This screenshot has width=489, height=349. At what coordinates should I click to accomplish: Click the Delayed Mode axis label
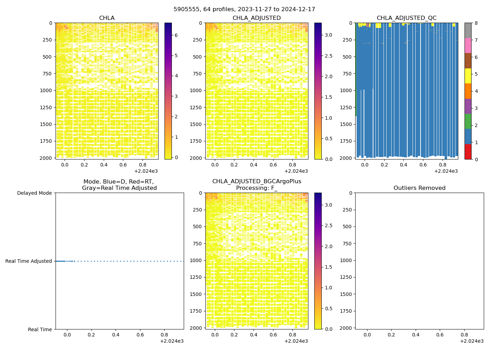point(34,193)
